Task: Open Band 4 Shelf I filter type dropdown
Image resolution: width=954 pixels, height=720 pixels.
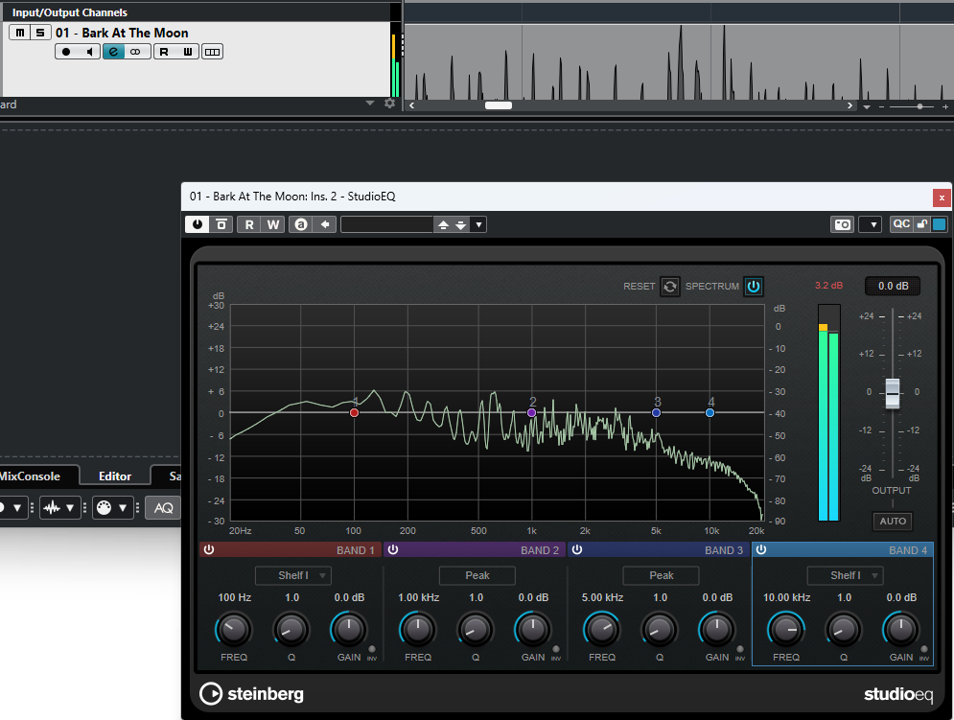Action: 845,575
